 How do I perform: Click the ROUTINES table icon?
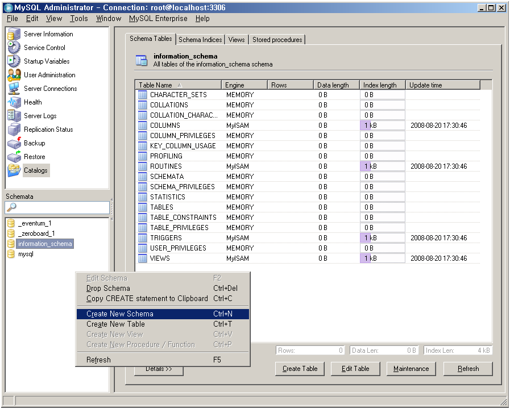(x=143, y=166)
